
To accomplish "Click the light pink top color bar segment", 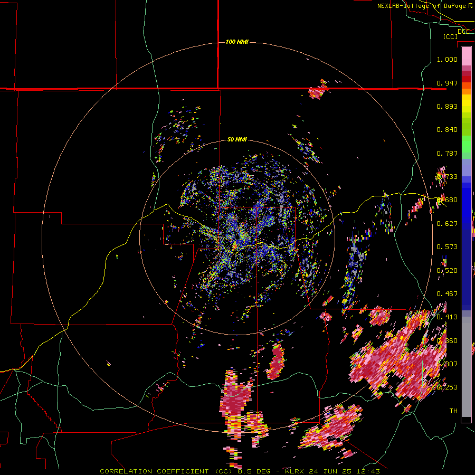I will pyautogui.click(x=466, y=56).
